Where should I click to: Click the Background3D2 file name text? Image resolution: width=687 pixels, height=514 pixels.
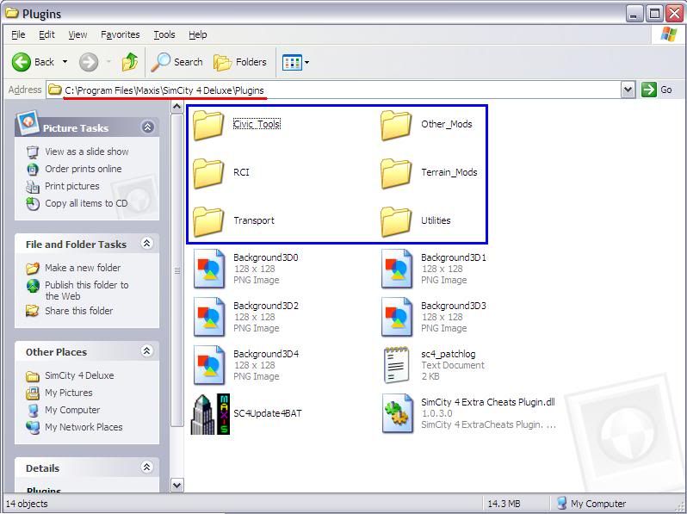pyautogui.click(x=266, y=306)
